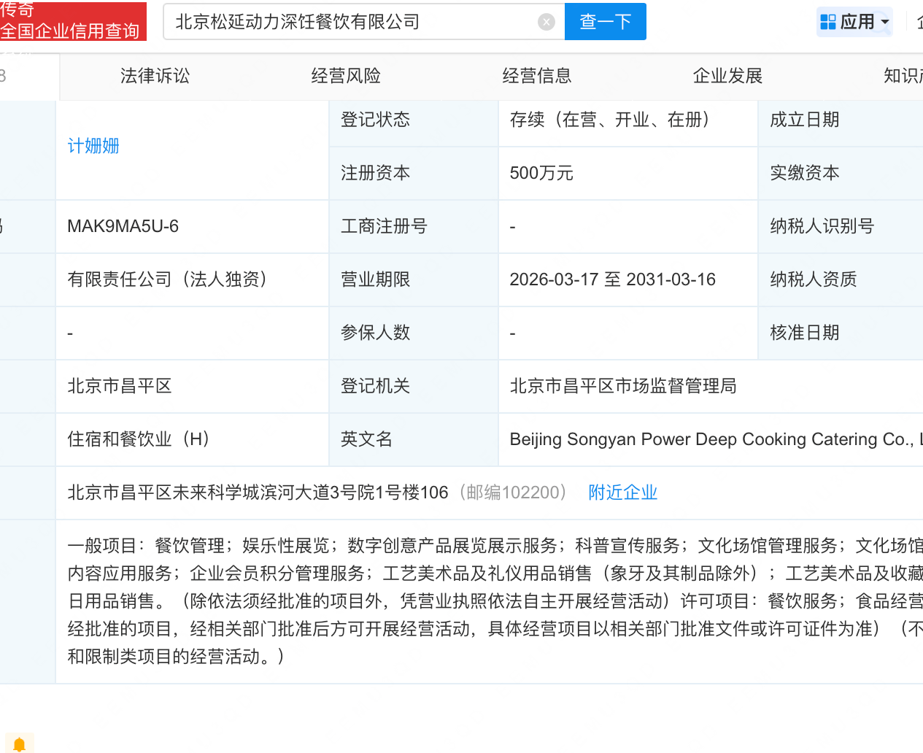Image resolution: width=923 pixels, height=753 pixels.
Task: Switch to the 法律诉讼 tab
Action: click(x=155, y=76)
